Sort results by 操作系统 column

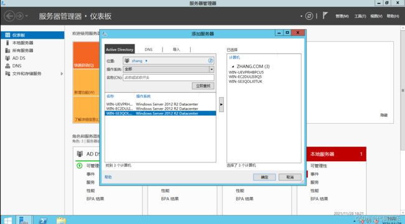tap(143, 96)
